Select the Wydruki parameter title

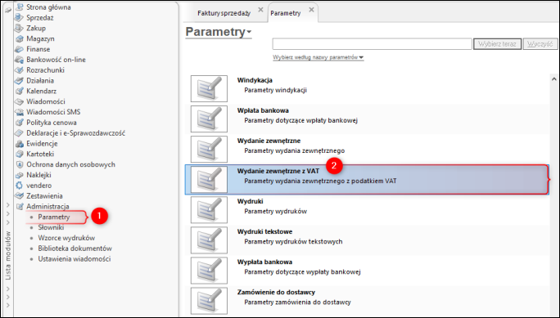tap(250, 201)
